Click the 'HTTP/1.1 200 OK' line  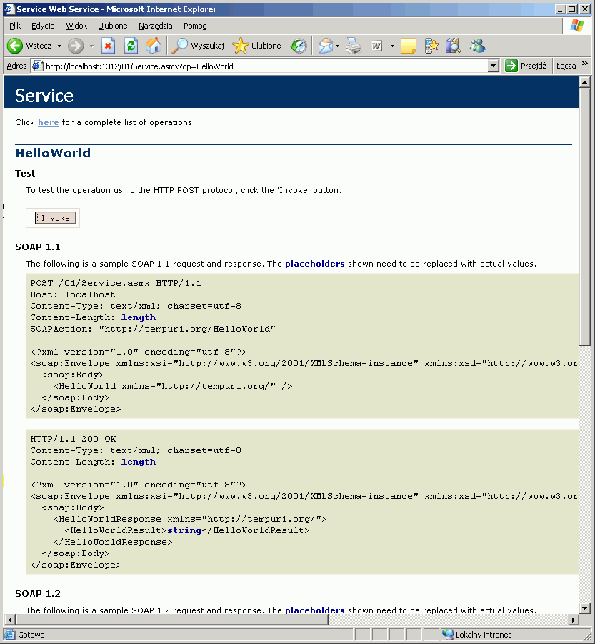point(73,439)
